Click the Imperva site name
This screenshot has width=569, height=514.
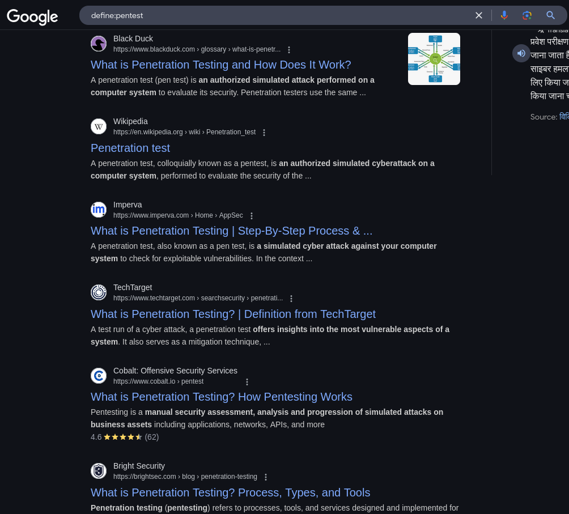pyautogui.click(x=128, y=205)
